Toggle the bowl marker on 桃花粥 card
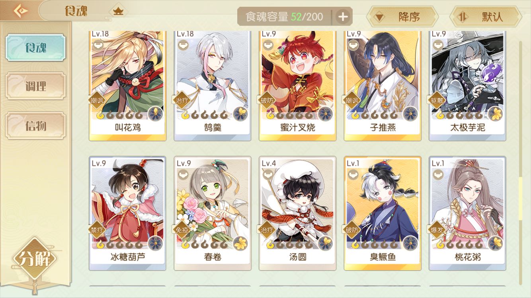The height and width of the screenshot is (298, 531). [437, 174]
